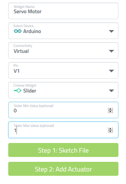
Task: Click the Arduino device name text
Action: pos(32,31)
